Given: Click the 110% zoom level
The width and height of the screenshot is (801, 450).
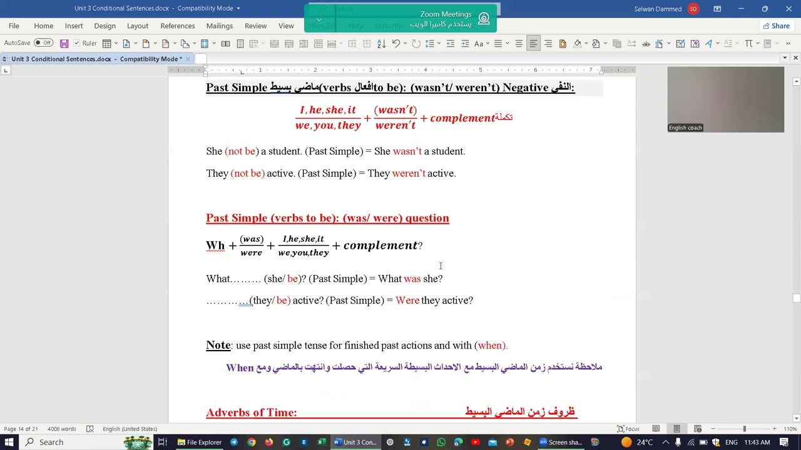Looking at the screenshot, I should [x=790, y=429].
